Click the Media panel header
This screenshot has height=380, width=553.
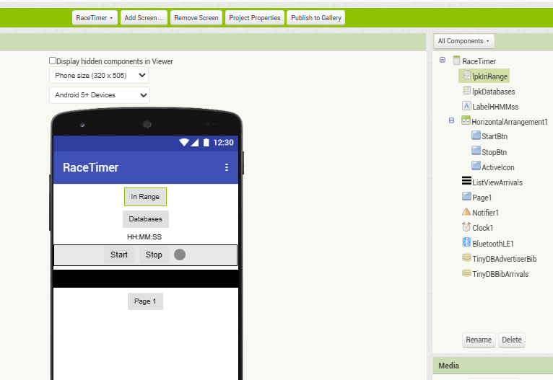(492, 366)
